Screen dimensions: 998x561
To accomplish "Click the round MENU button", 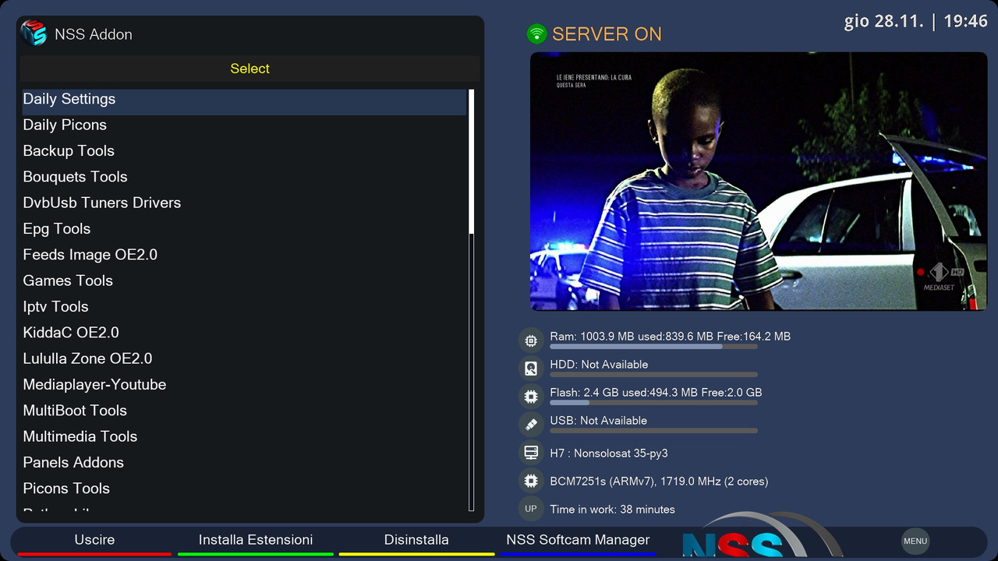I will click(915, 541).
